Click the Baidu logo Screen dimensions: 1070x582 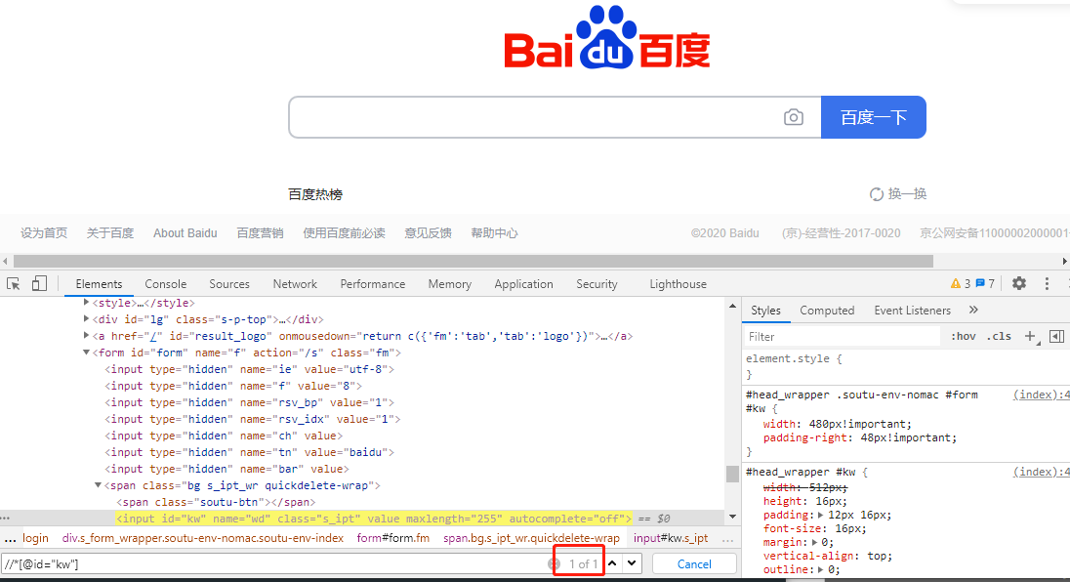(x=606, y=37)
